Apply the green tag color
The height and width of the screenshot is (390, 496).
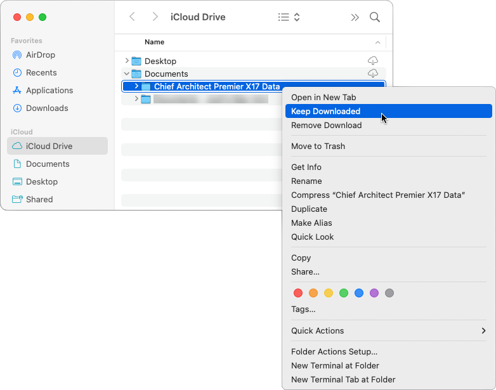click(344, 293)
